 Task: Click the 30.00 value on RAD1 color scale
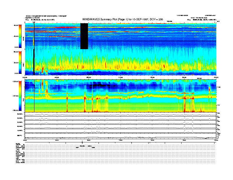(x=16, y=63)
